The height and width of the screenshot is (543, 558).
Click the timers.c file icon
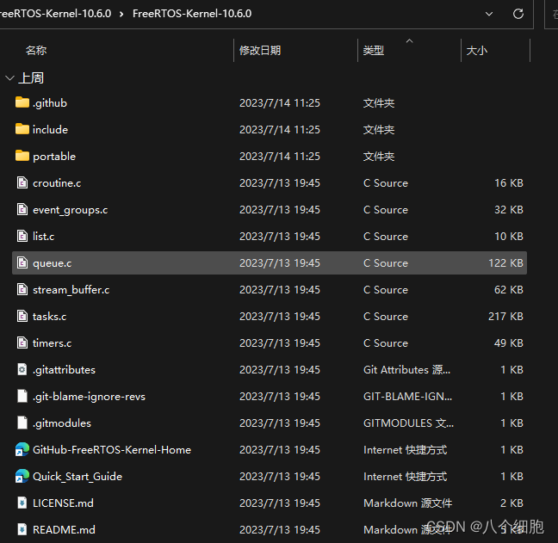pos(22,342)
